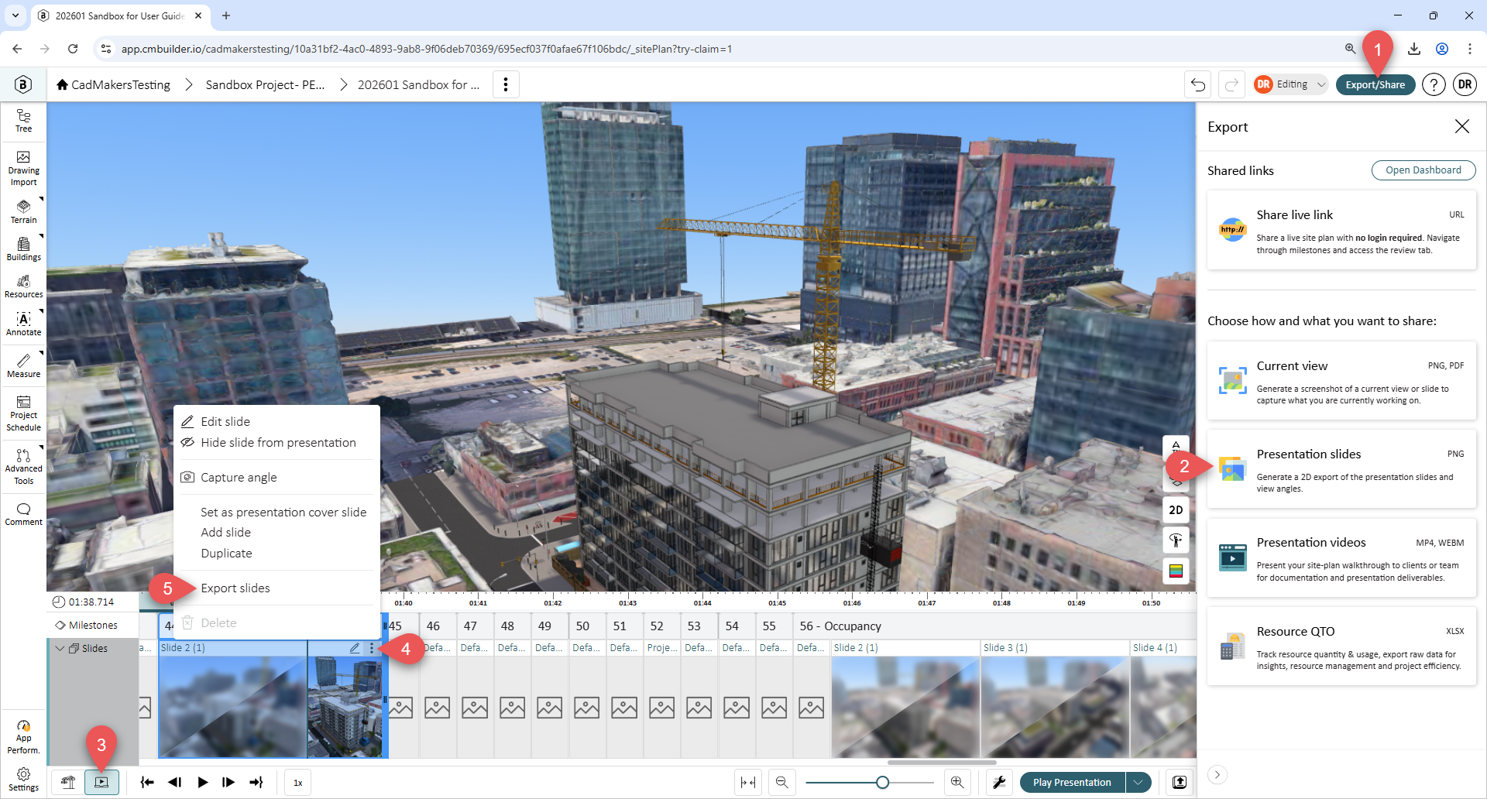Open the DR user avatar menu

1465,84
